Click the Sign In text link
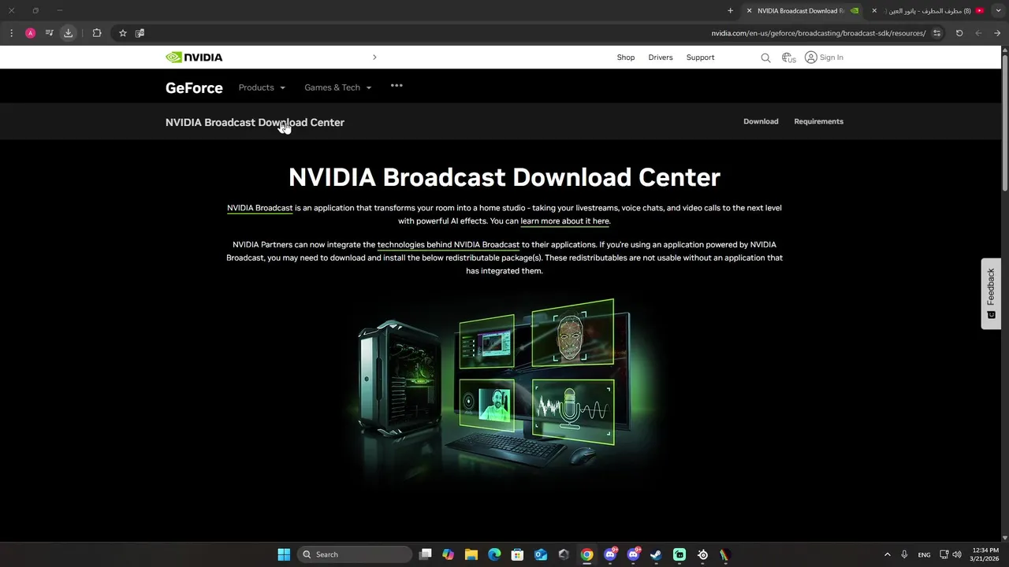Viewport: 1009px width, 567px height. (x=831, y=57)
